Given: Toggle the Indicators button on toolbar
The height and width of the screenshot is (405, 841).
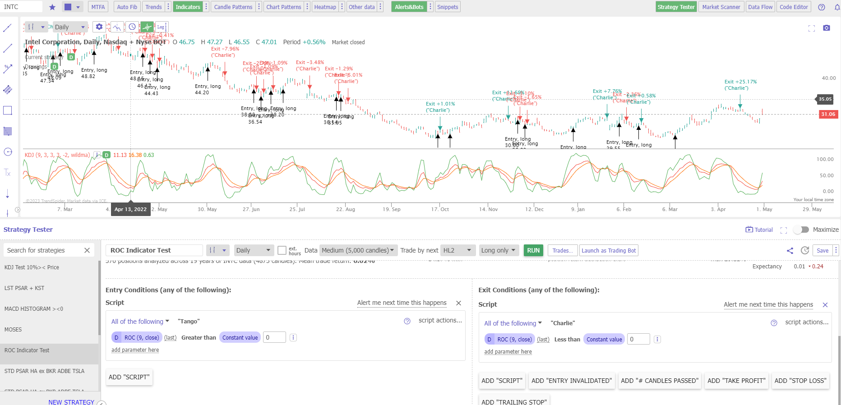Looking at the screenshot, I should point(188,7).
